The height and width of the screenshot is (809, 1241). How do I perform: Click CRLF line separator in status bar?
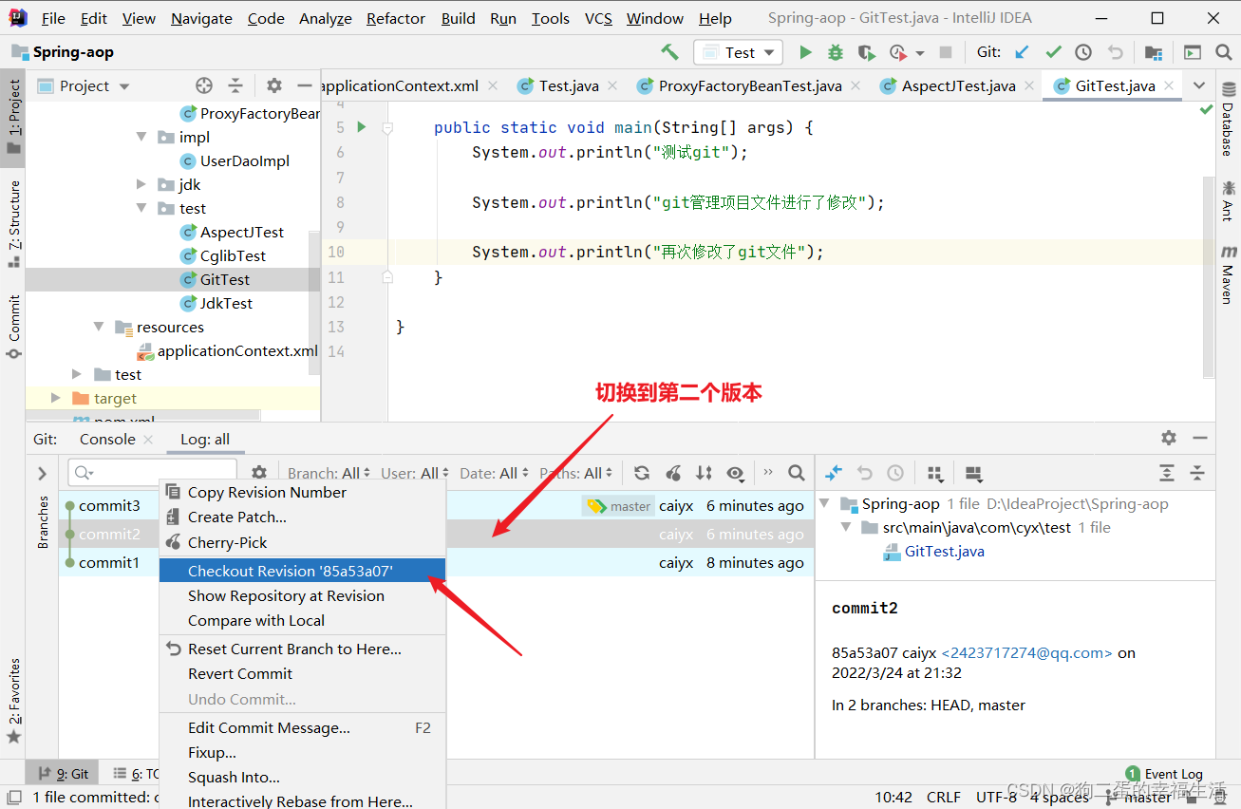click(944, 797)
